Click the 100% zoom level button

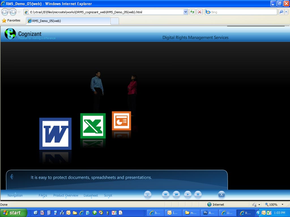point(271,205)
